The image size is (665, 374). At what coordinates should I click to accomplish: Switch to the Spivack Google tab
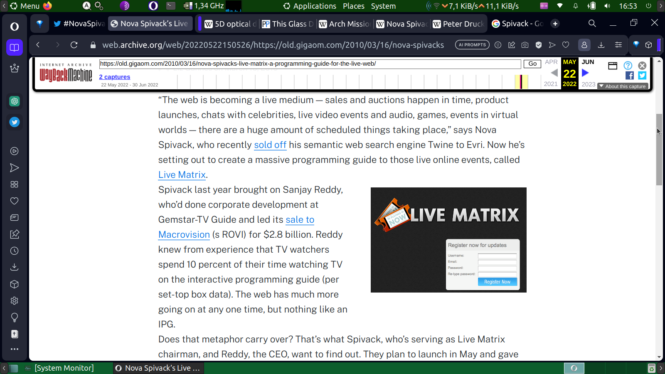[x=517, y=24]
